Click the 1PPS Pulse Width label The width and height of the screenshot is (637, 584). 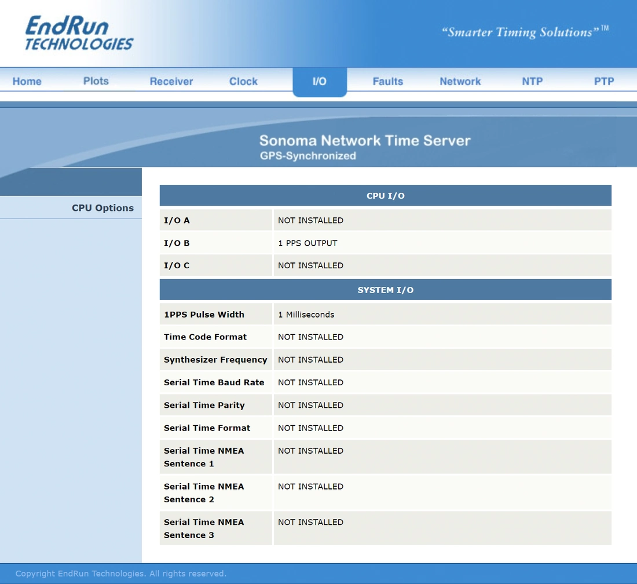click(204, 315)
